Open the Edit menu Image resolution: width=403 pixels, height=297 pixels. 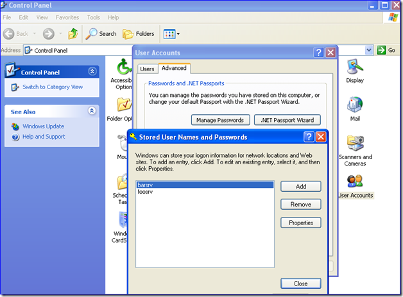point(23,17)
